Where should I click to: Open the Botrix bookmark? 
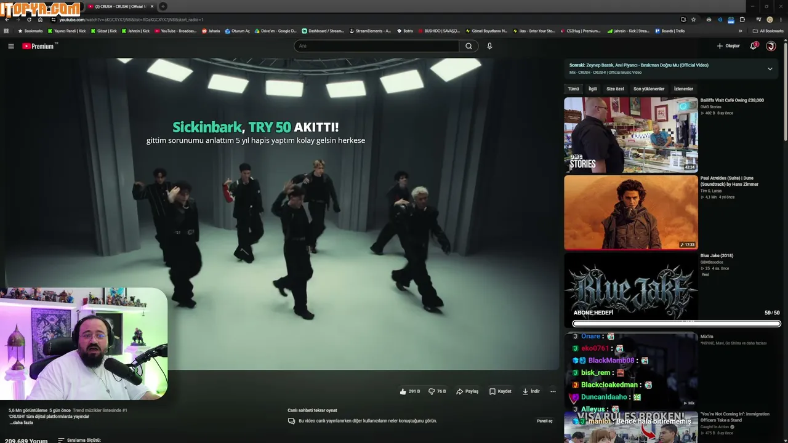[406, 31]
